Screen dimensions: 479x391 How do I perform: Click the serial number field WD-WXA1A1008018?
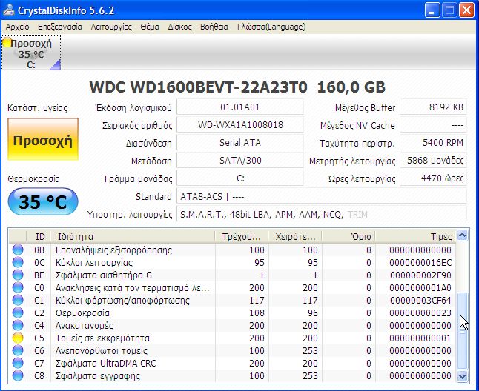240,125
